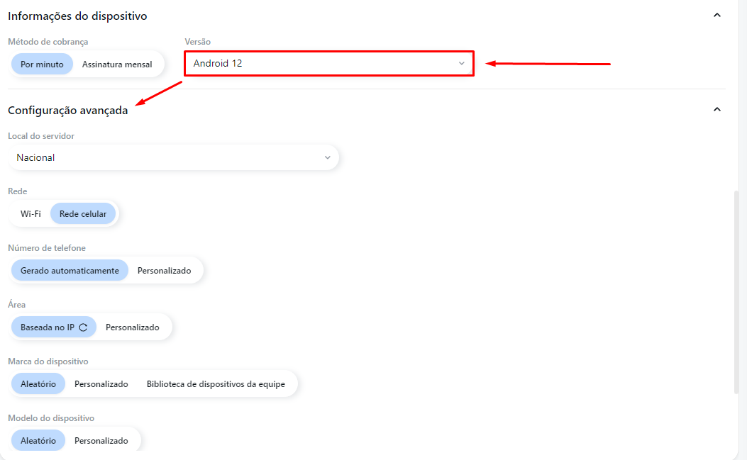This screenshot has width=747, height=460.
Task: Select Aleatório for Modelo do dispositivo
Action: (x=38, y=440)
